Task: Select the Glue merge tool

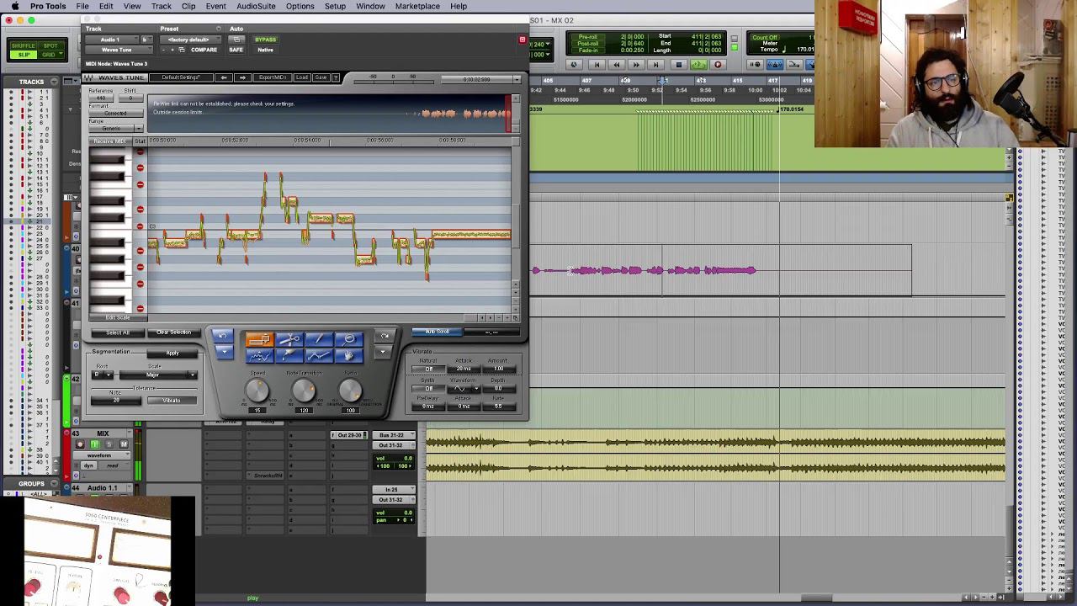Action: pos(289,356)
